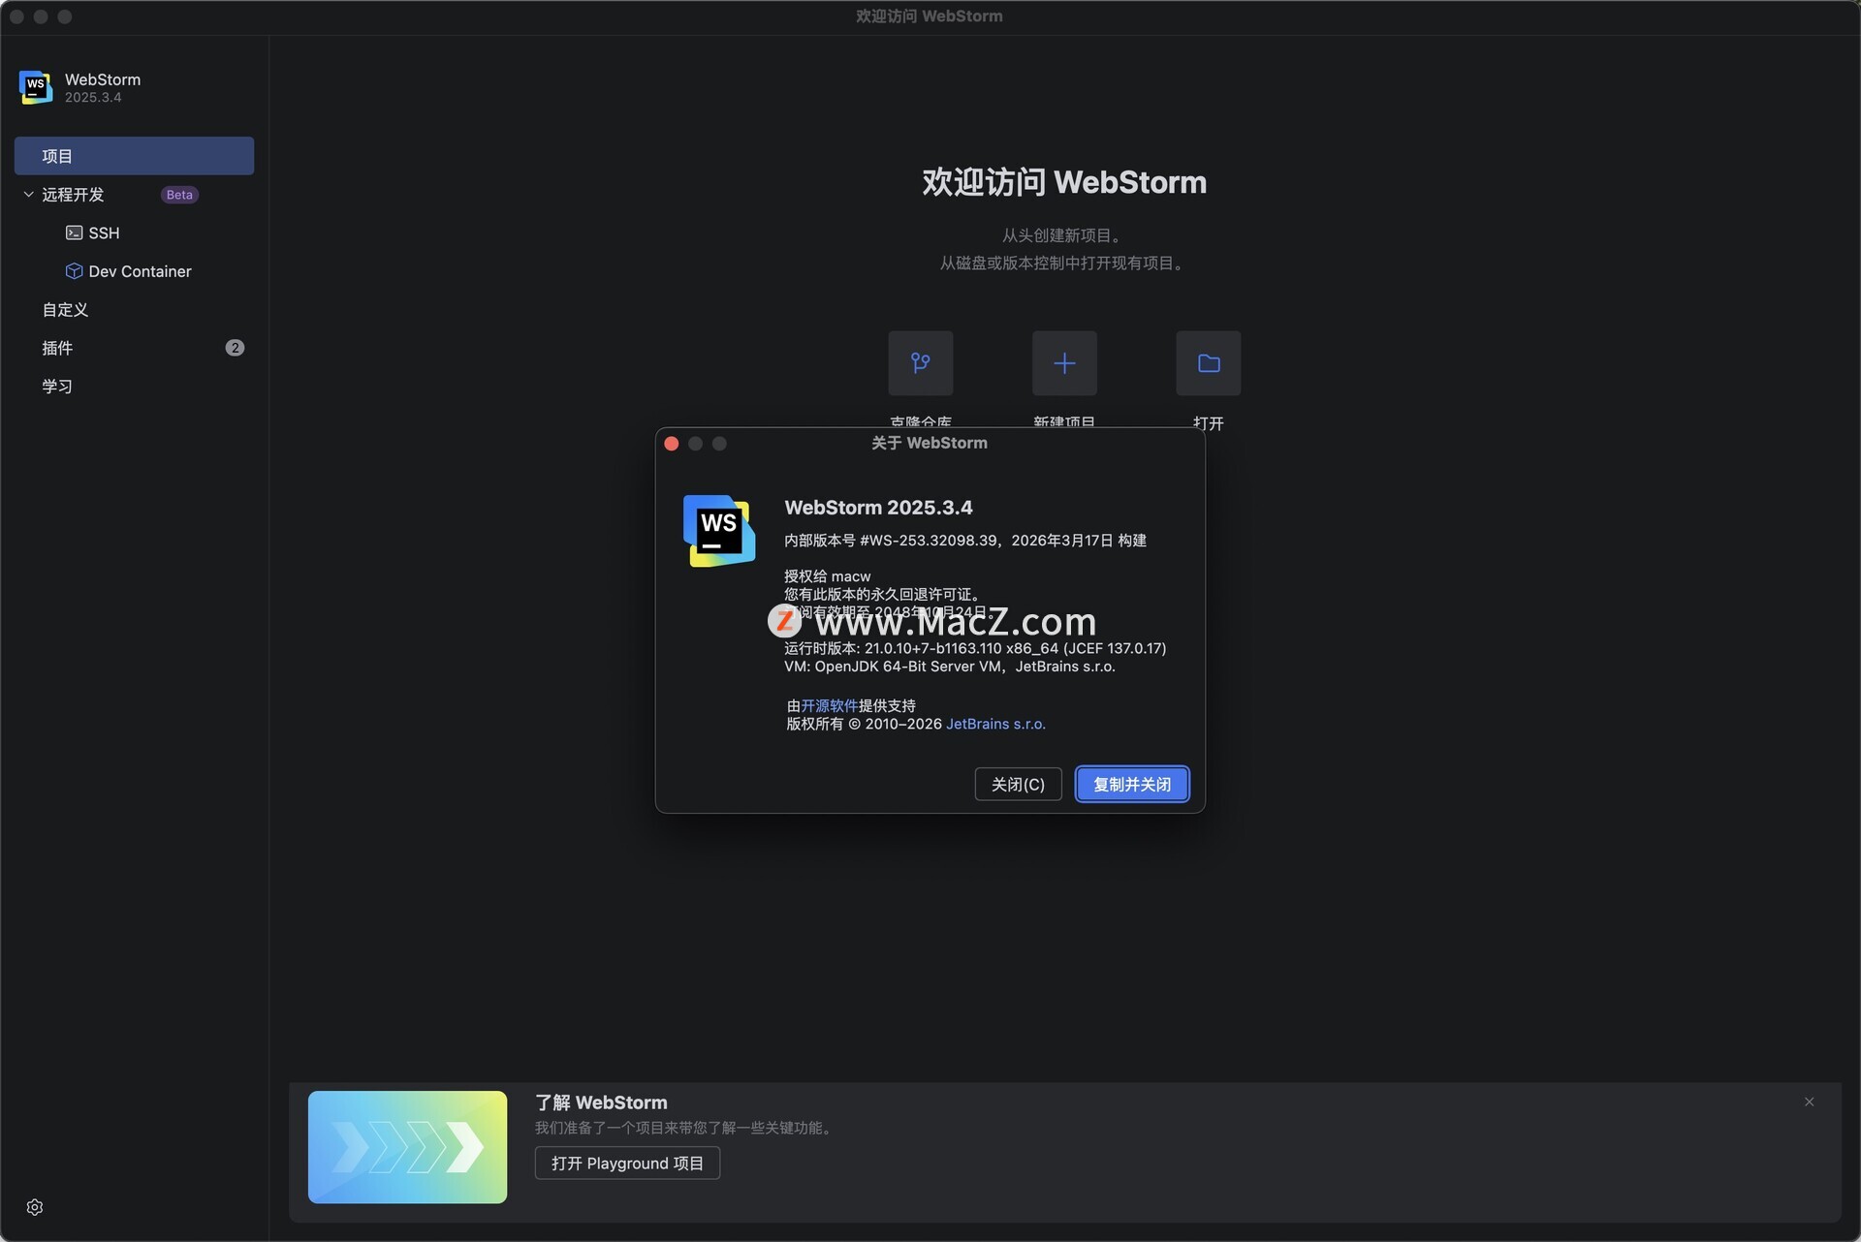Select Dev Container cube icon
Viewport: 1861px width, 1242px height.
[74, 271]
